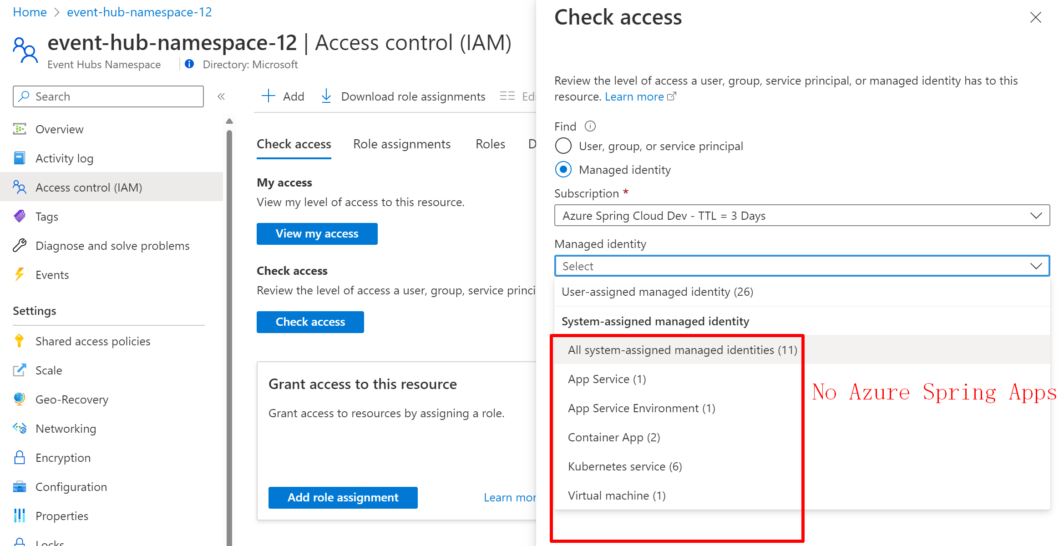Click the Diagnose and solve problems wrench icon
Image resolution: width=1064 pixels, height=546 pixels.
pos(20,246)
